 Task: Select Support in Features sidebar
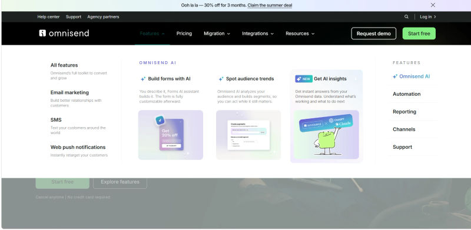402,147
